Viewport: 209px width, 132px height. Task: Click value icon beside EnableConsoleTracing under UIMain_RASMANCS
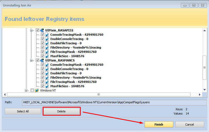pyautogui.click(x=47, y=69)
